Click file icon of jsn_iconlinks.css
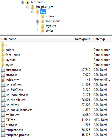 coord(3,95)
